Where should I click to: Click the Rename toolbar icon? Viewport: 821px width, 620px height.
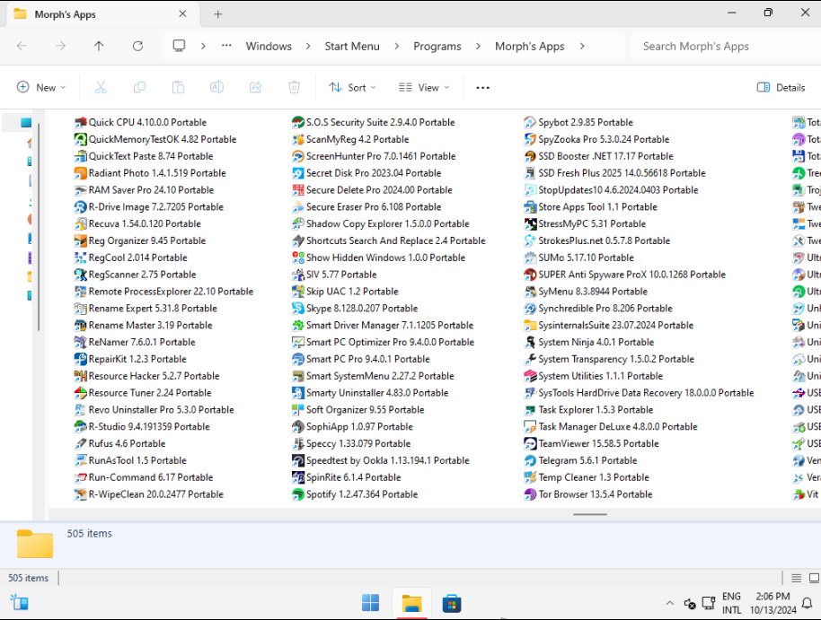[216, 87]
